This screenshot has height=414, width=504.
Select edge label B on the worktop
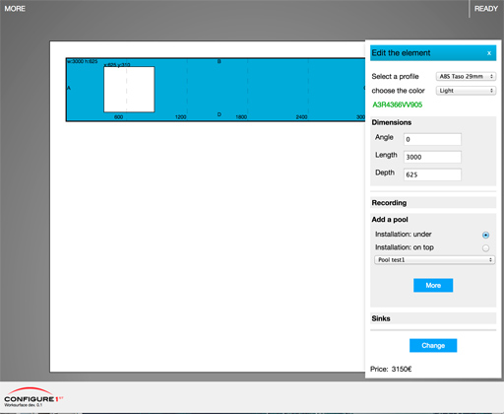[220, 61]
